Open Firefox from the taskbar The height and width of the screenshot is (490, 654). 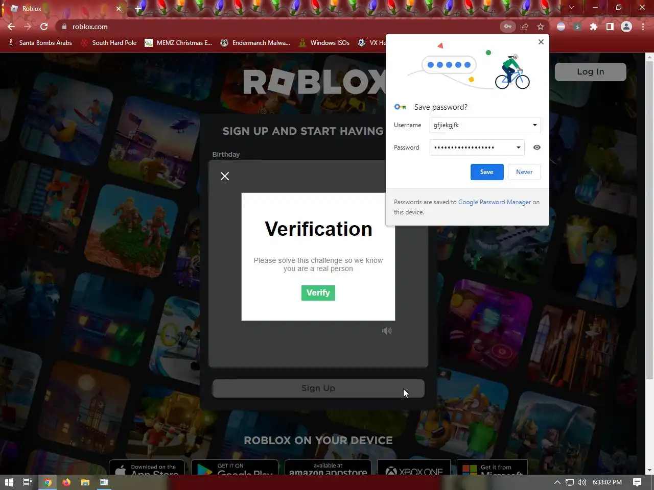(66, 482)
